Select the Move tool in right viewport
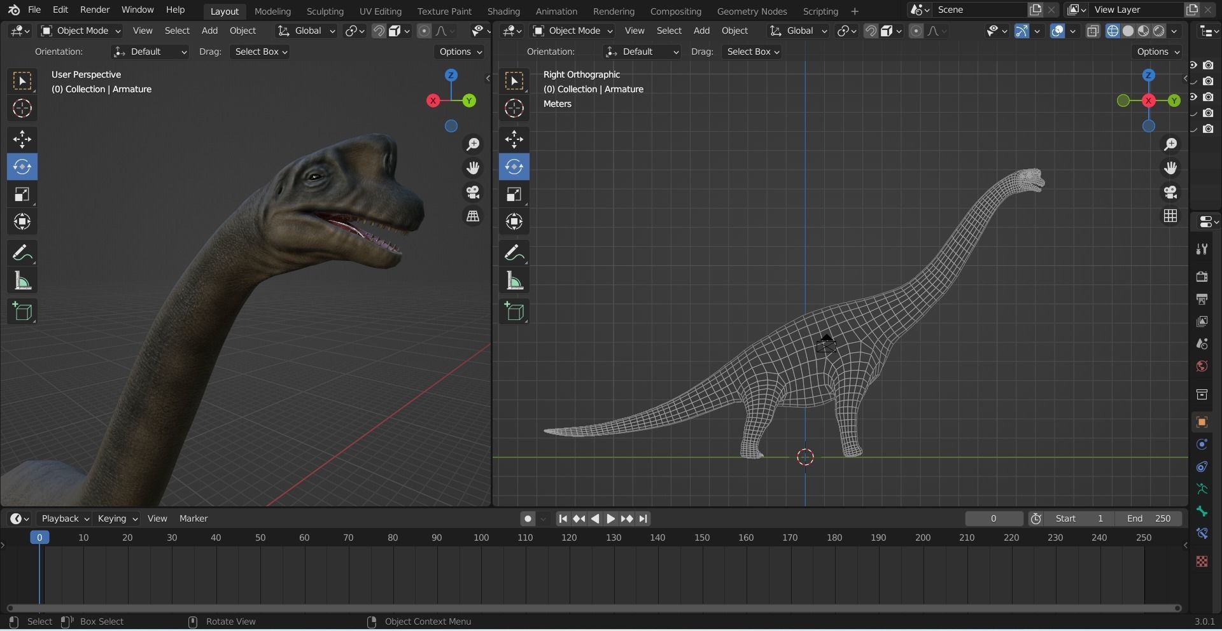Screen dimensions: 1222x631 pyautogui.click(x=514, y=139)
